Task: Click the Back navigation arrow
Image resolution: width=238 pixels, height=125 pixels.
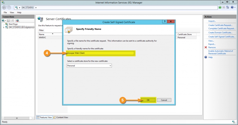Action: (4, 8)
